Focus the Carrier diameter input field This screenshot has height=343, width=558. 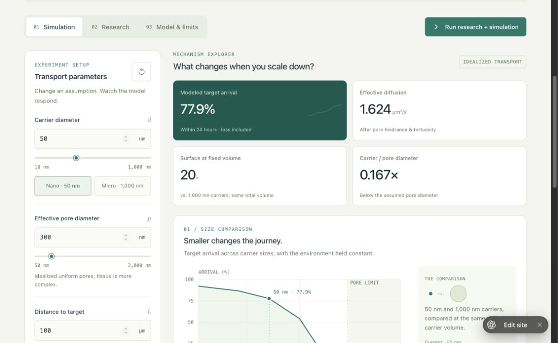point(93,139)
